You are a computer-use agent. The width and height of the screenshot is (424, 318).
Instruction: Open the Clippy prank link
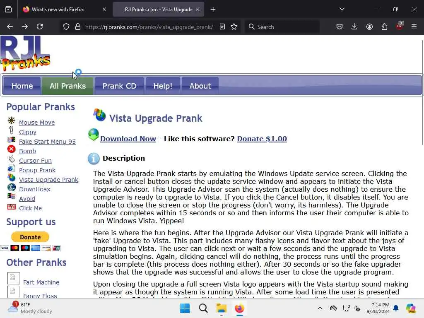pyautogui.click(x=28, y=132)
